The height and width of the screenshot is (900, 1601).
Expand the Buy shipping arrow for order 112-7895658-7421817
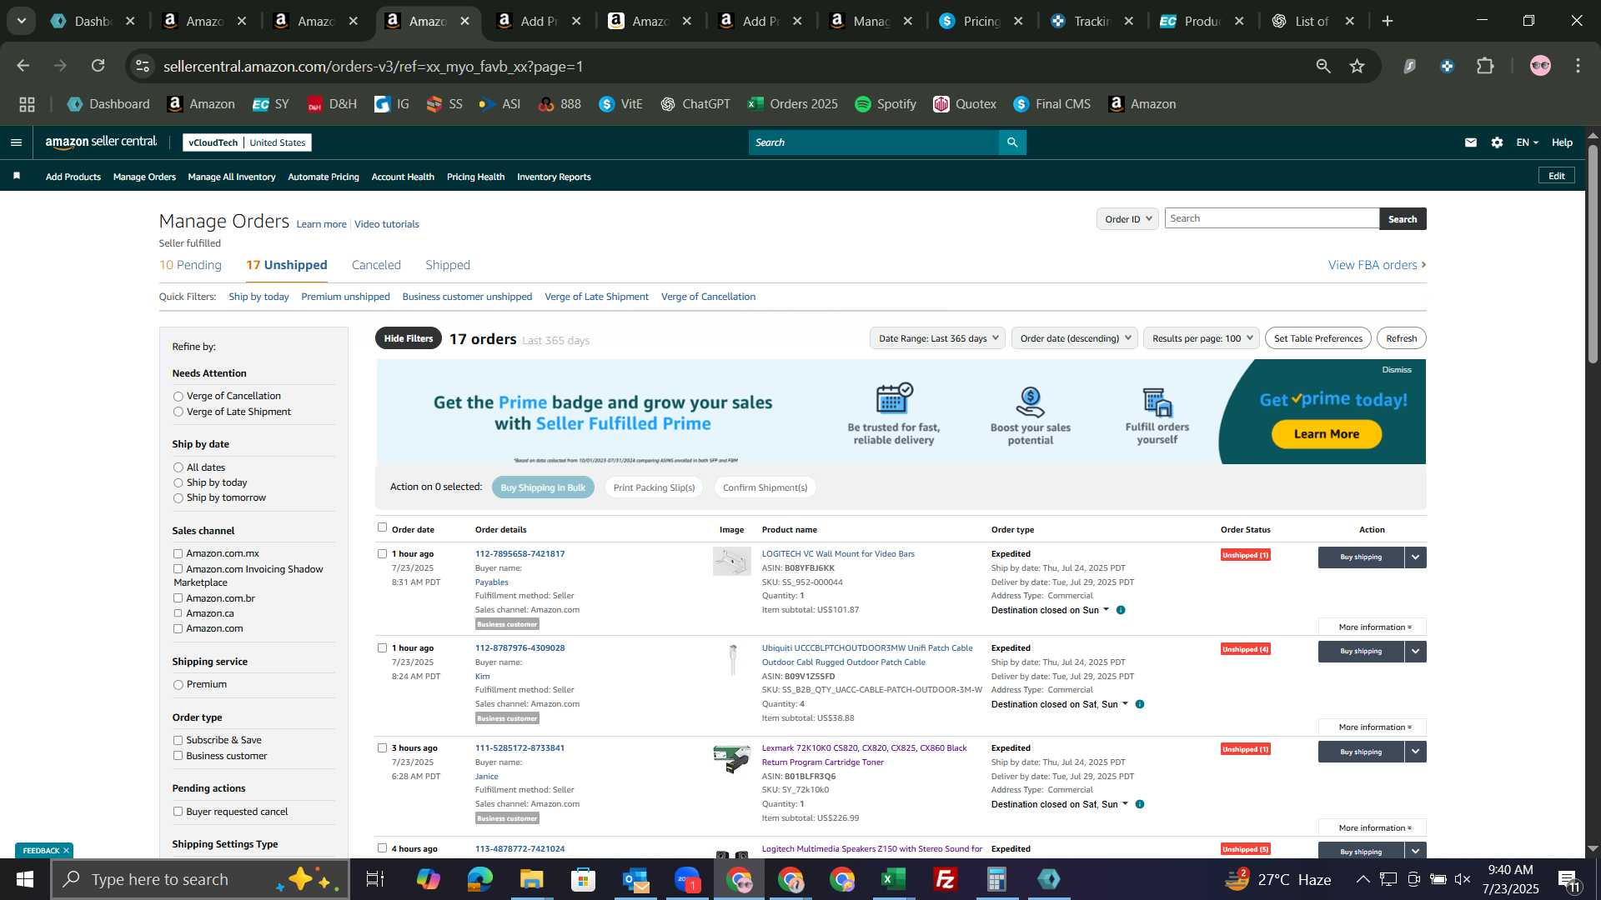click(1415, 557)
